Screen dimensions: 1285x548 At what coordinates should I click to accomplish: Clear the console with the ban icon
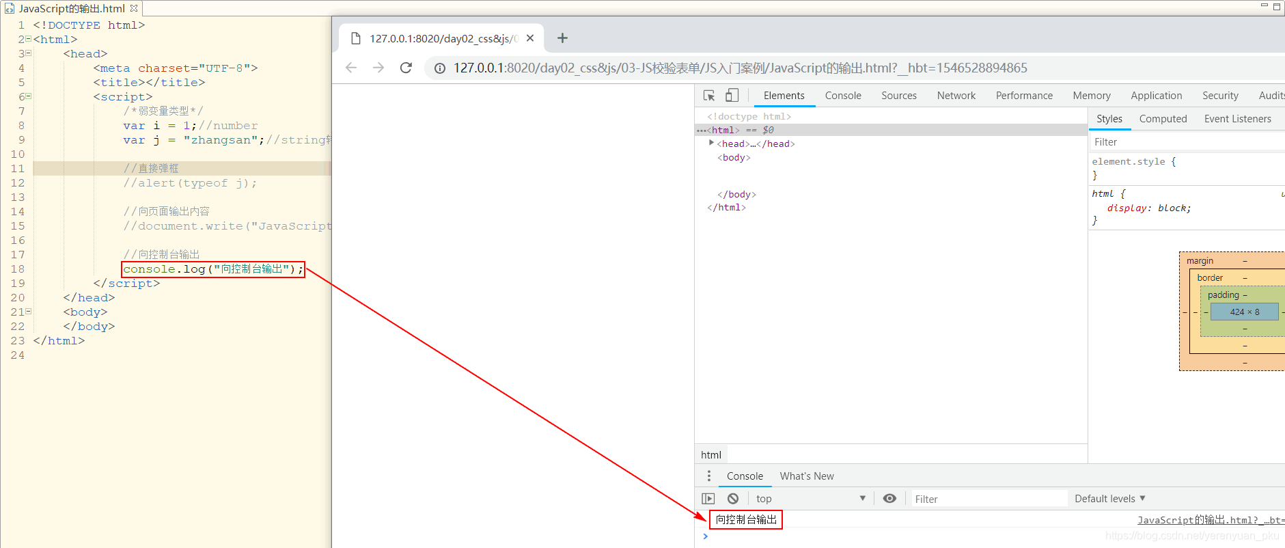[733, 499]
